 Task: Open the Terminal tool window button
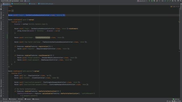(x=28, y=99)
